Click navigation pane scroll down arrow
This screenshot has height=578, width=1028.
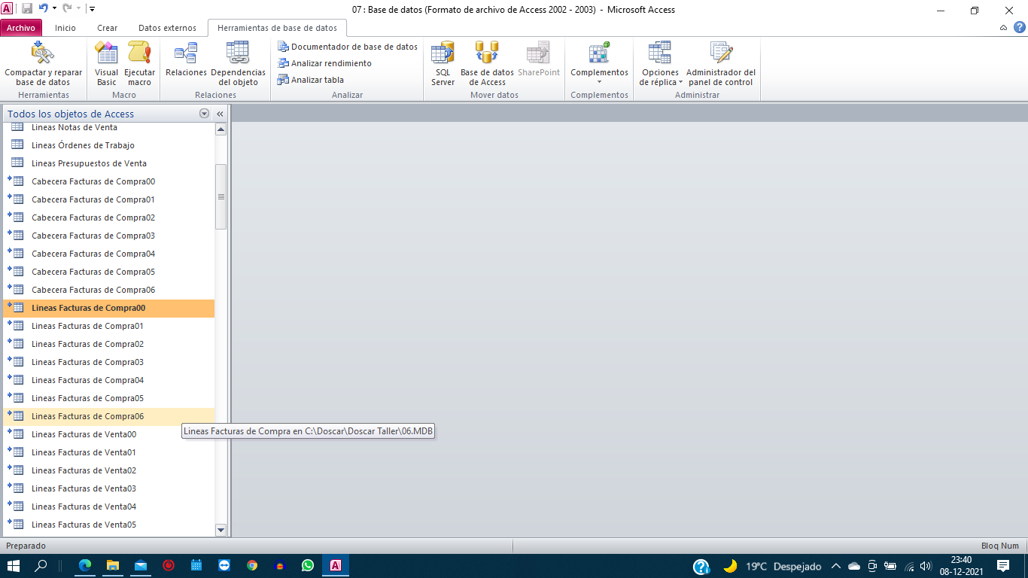[221, 530]
